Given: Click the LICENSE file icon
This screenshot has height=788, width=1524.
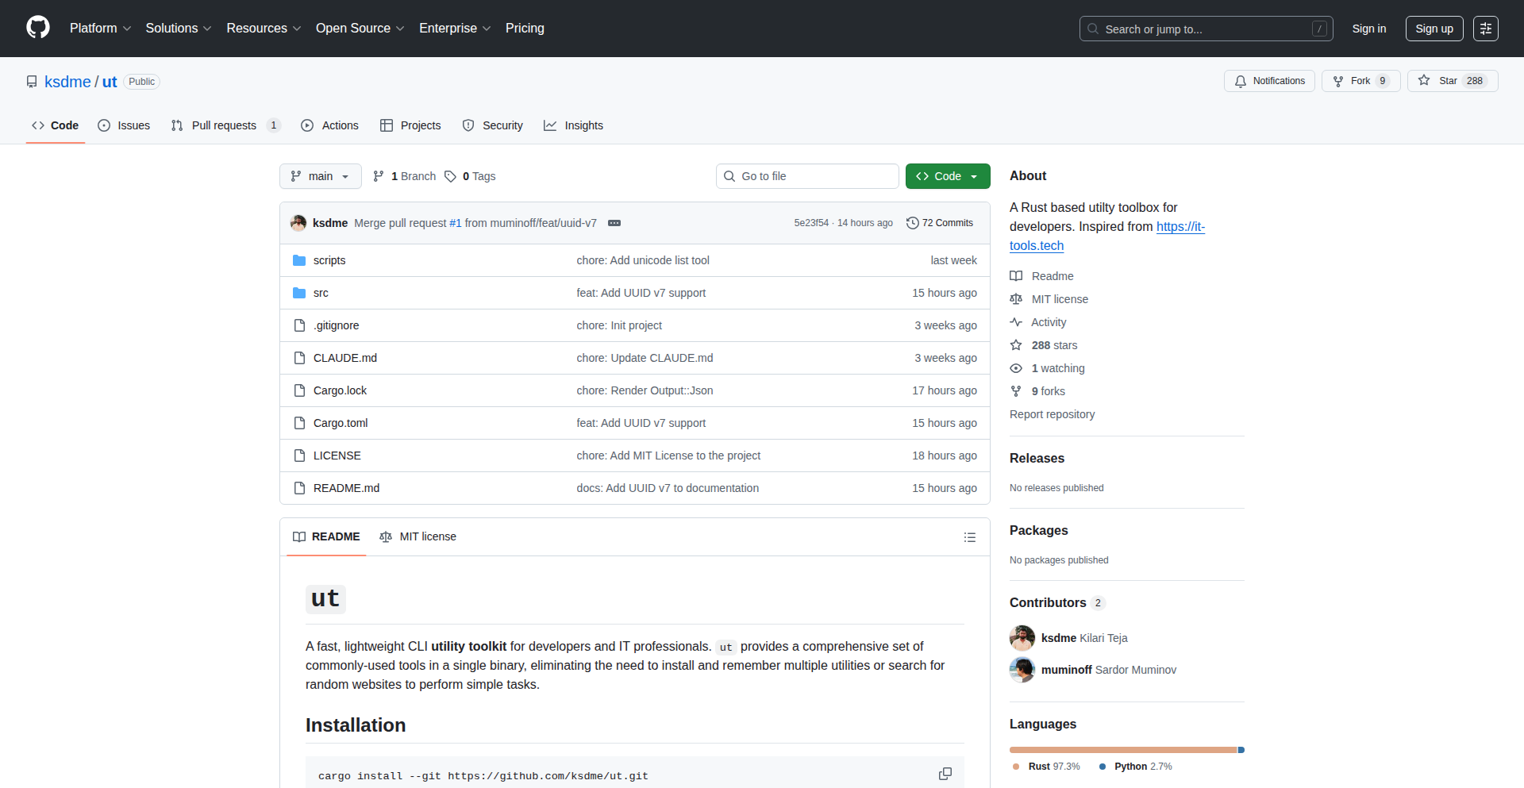Looking at the screenshot, I should (x=299, y=456).
